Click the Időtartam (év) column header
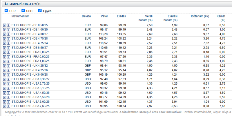This screenshot has width=232, height=116. click(200, 16)
